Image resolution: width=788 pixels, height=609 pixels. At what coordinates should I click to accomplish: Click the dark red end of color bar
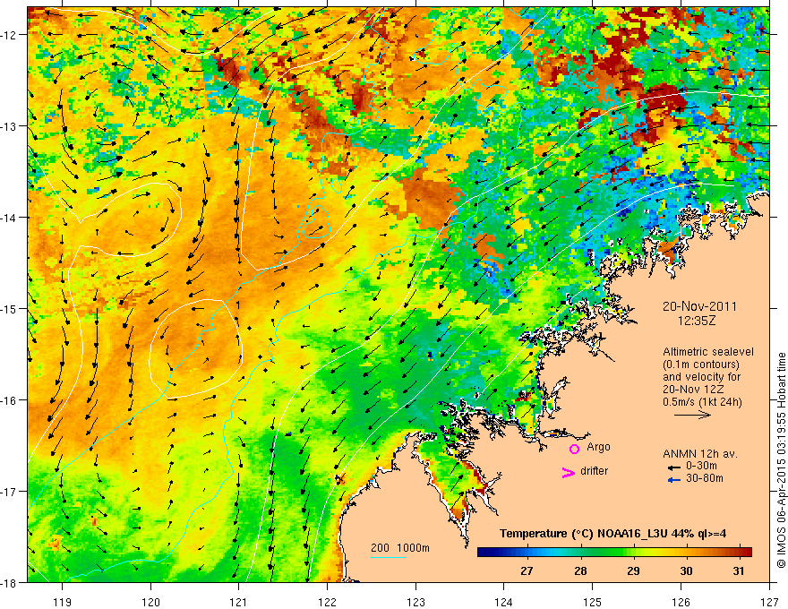(x=747, y=553)
